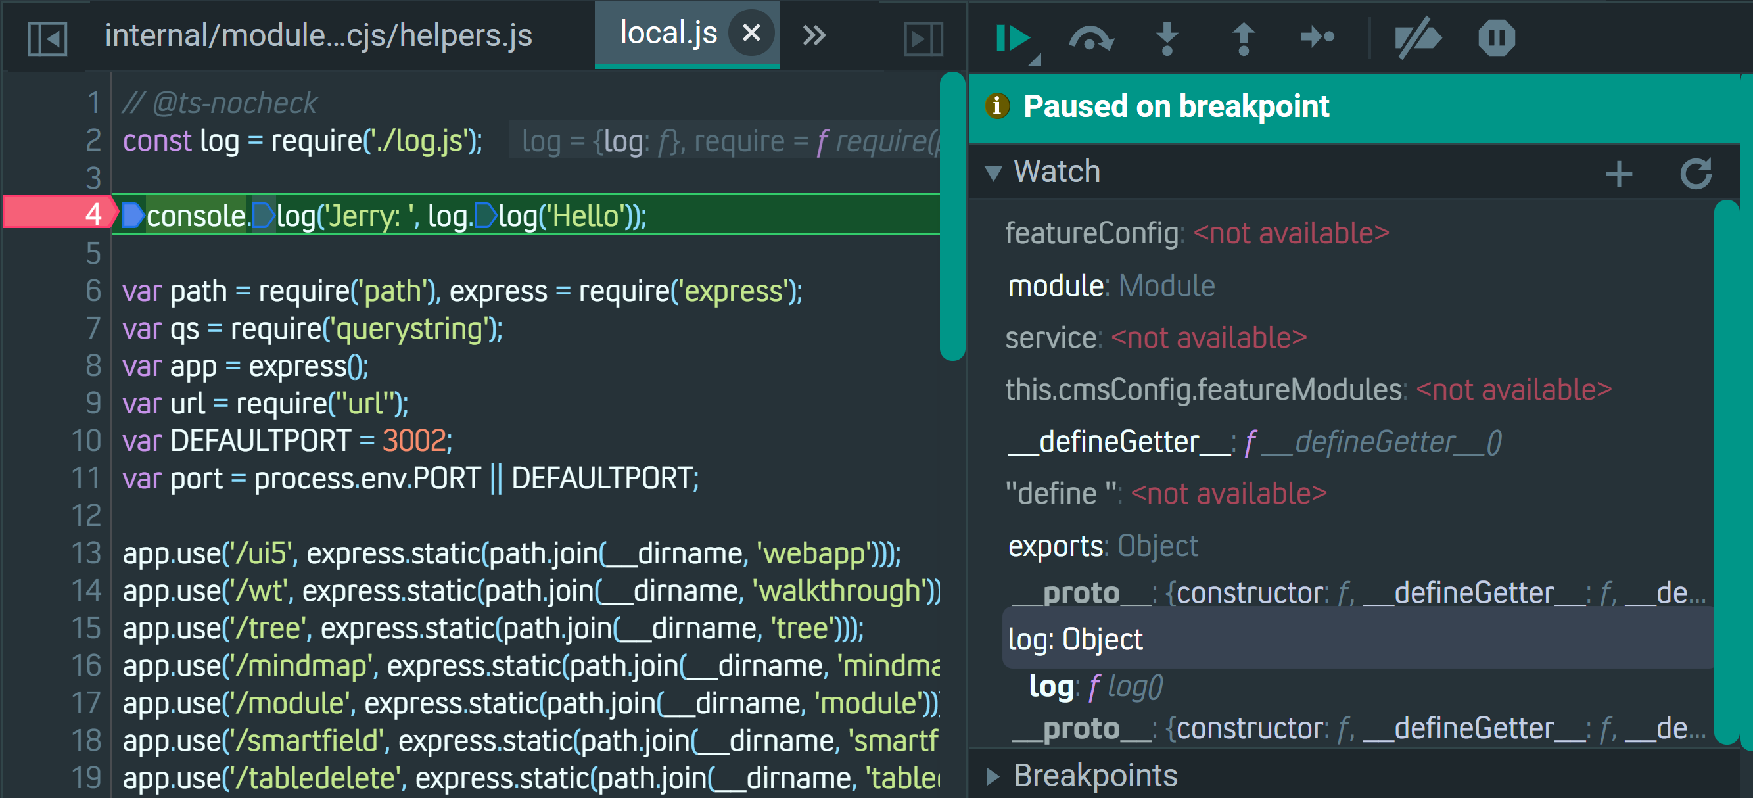Step out of current function

tap(1243, 37)
